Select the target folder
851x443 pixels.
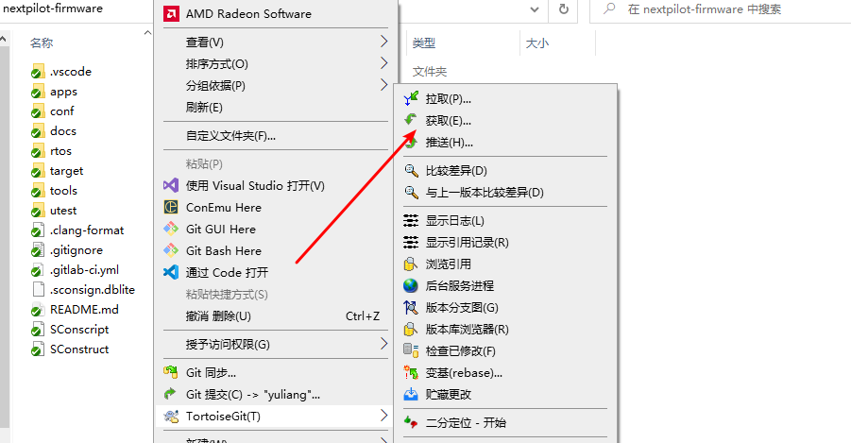58,170
